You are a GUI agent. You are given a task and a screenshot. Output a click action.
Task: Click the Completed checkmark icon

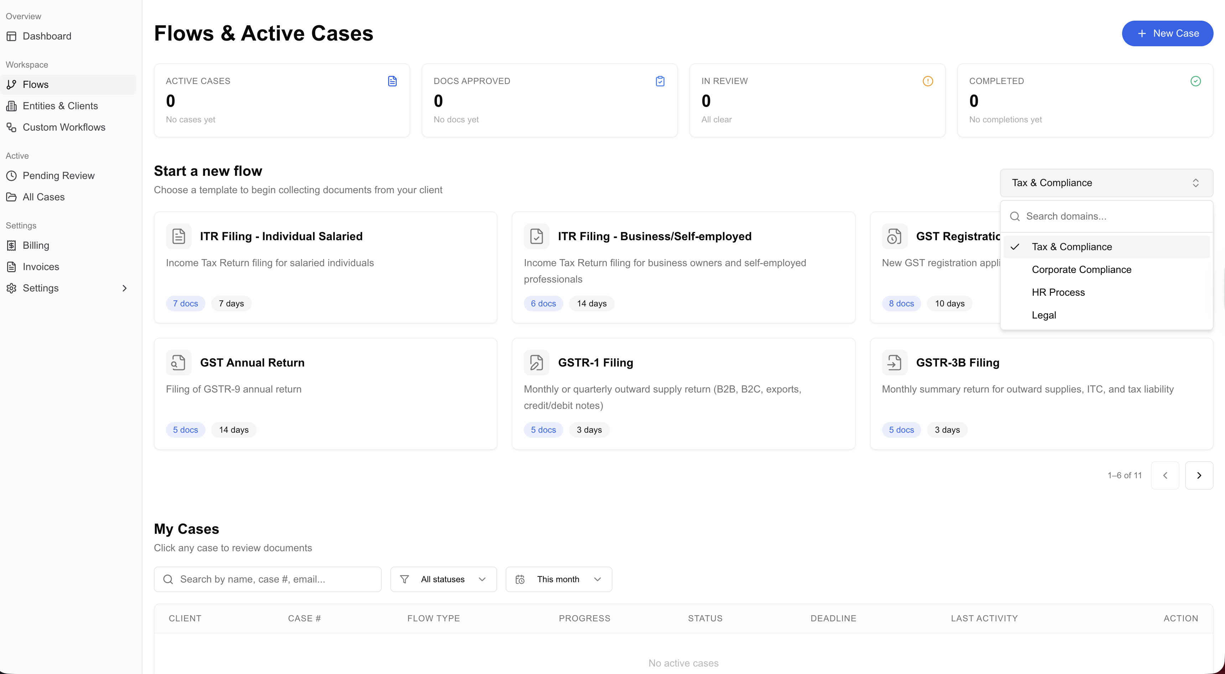(1195, 81)
